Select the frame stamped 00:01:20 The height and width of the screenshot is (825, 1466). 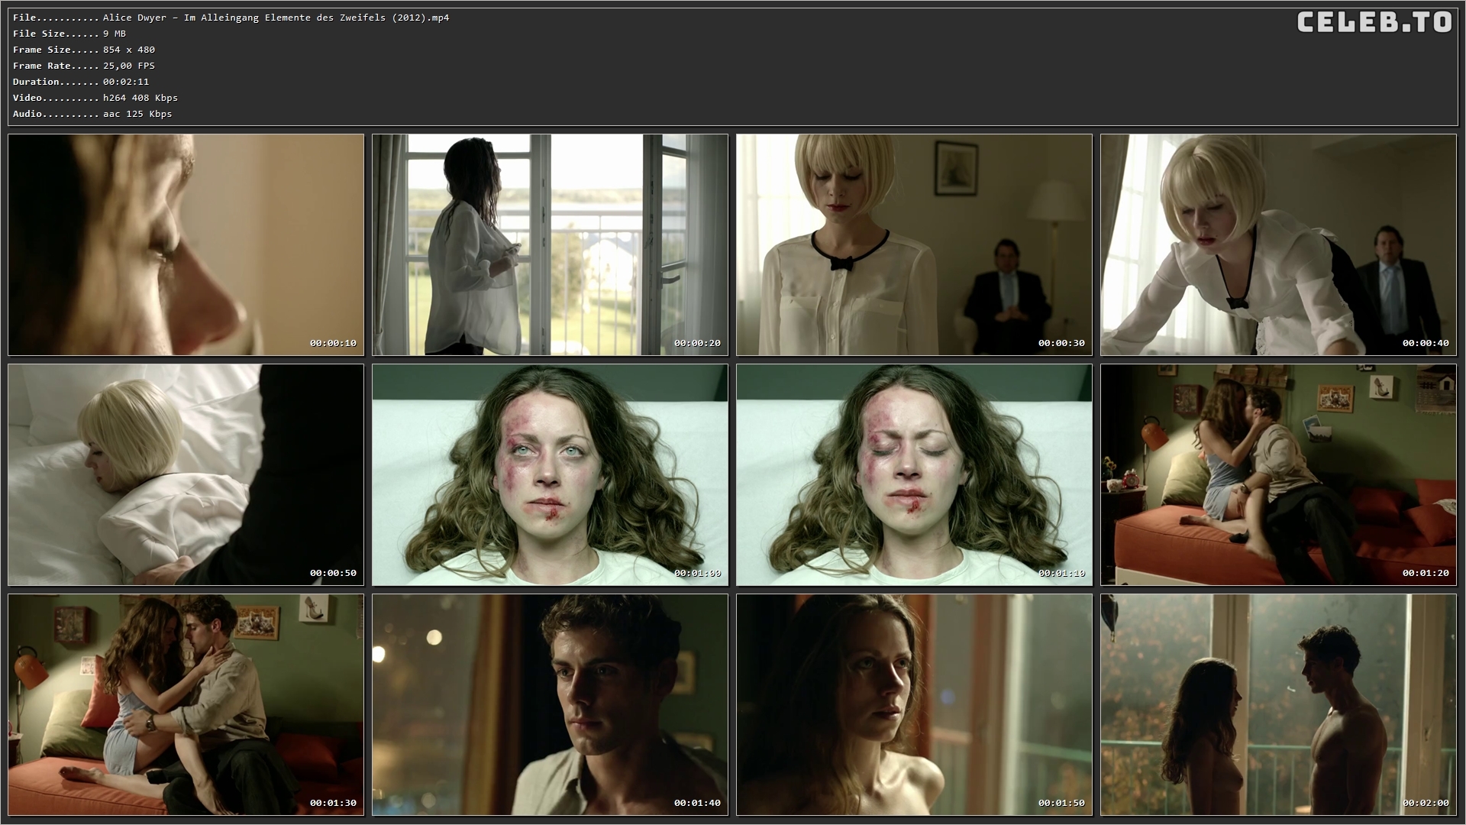point(1278,474)
